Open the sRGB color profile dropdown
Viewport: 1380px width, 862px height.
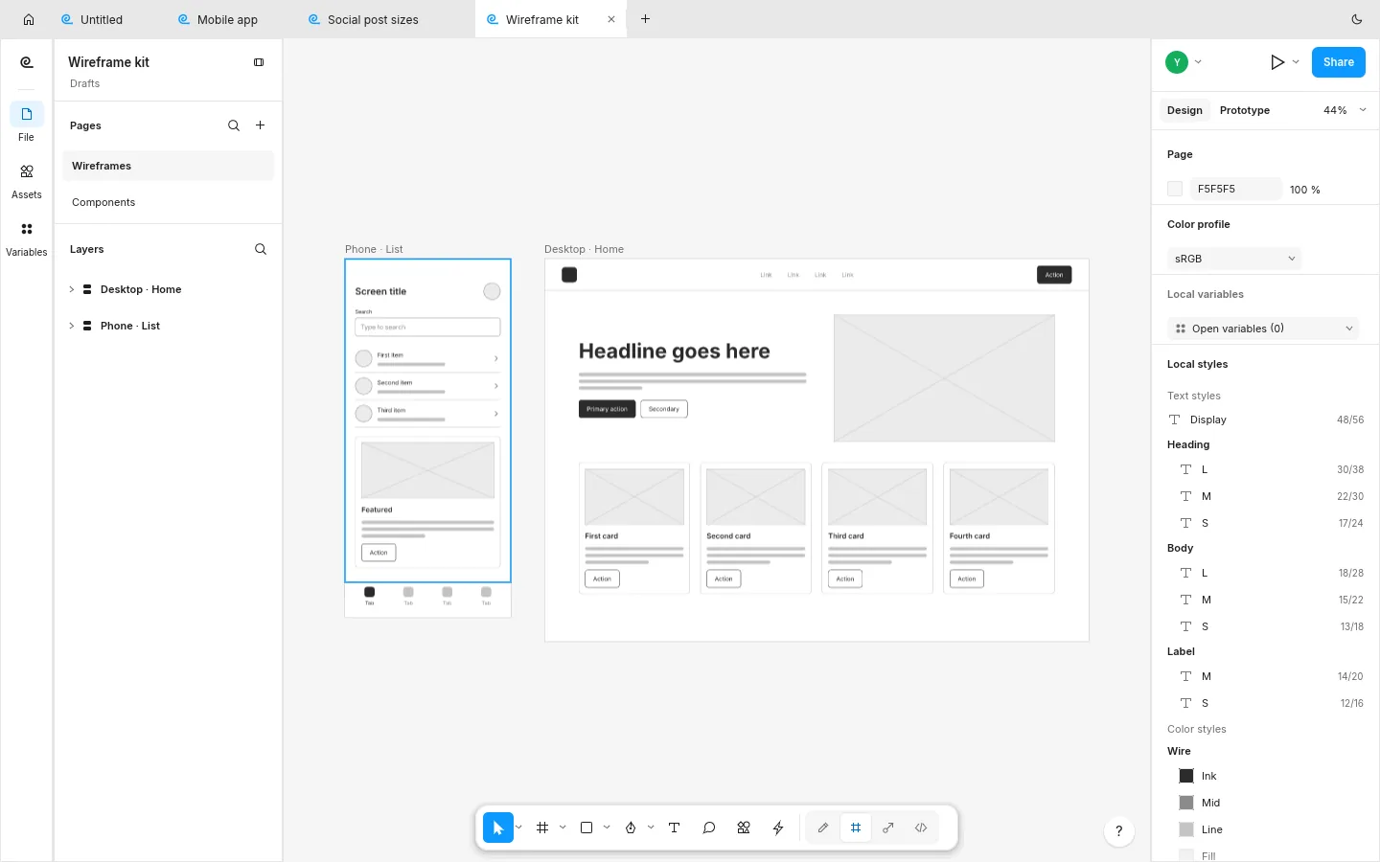pyautogui.click(x=1234, y=259)
